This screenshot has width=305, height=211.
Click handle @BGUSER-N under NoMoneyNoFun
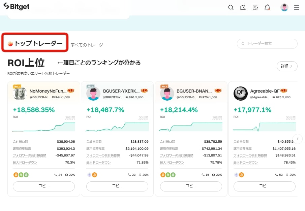click(x=39, y=97)
